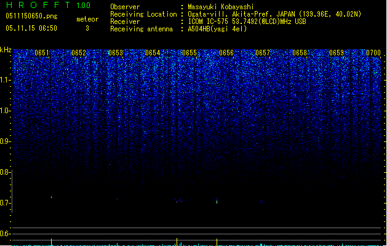Click the Receiving antenna label

142,29
